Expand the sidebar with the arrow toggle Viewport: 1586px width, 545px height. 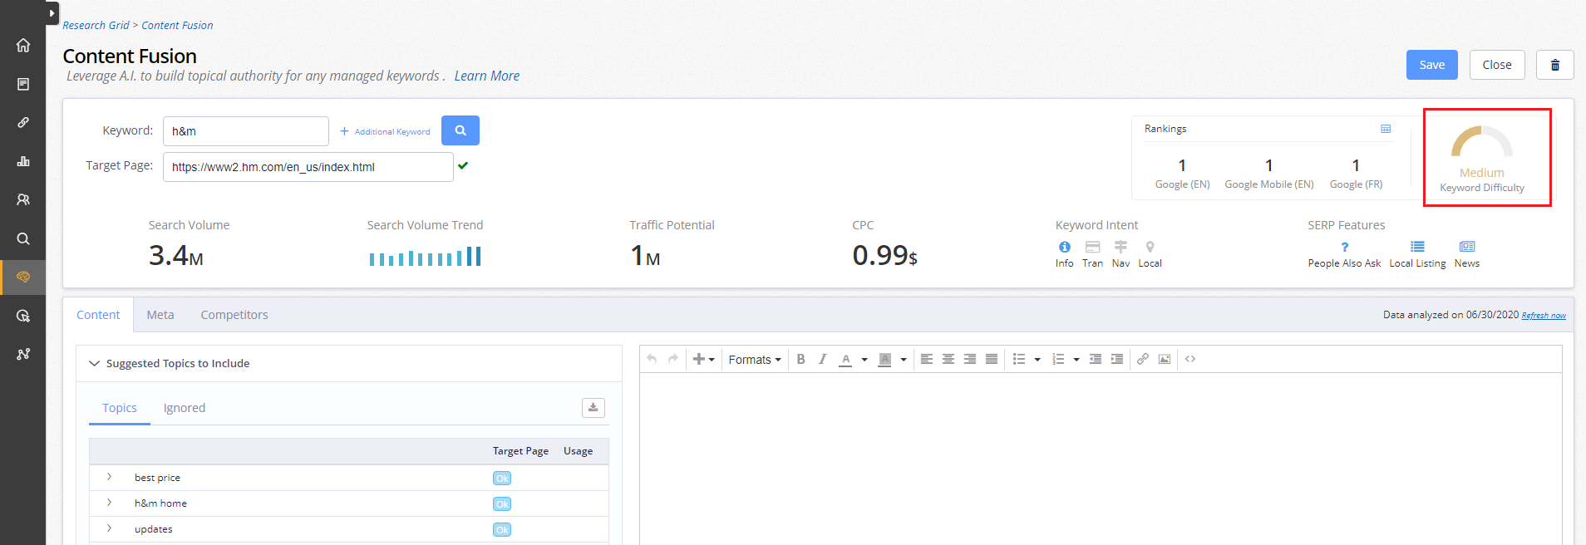point(52,13)
